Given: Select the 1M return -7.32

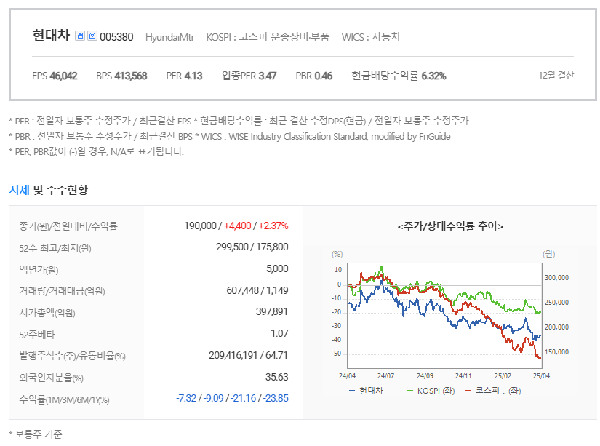Looking at the screenshot, I should [x=186, y=398].
